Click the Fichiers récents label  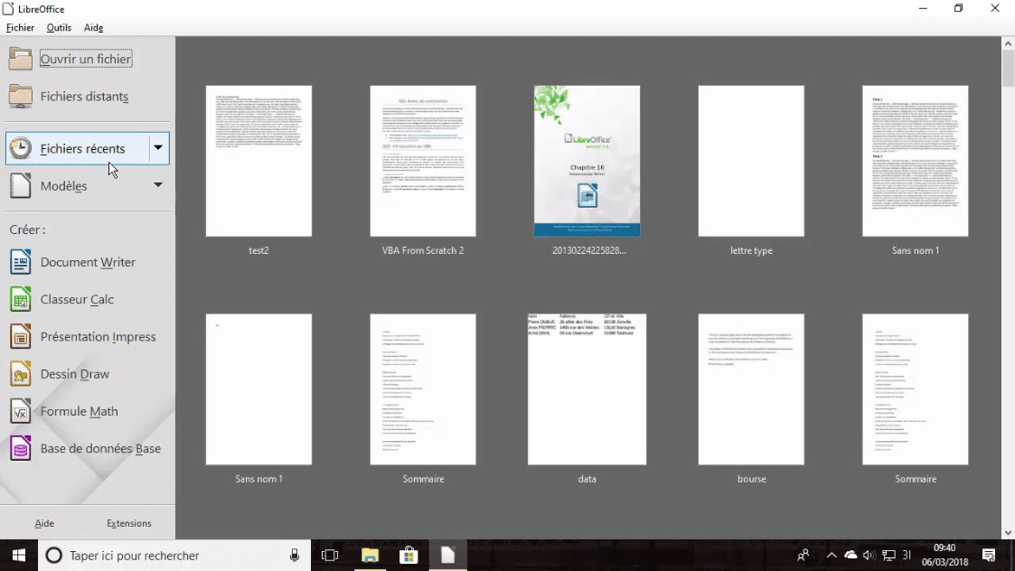83,149
